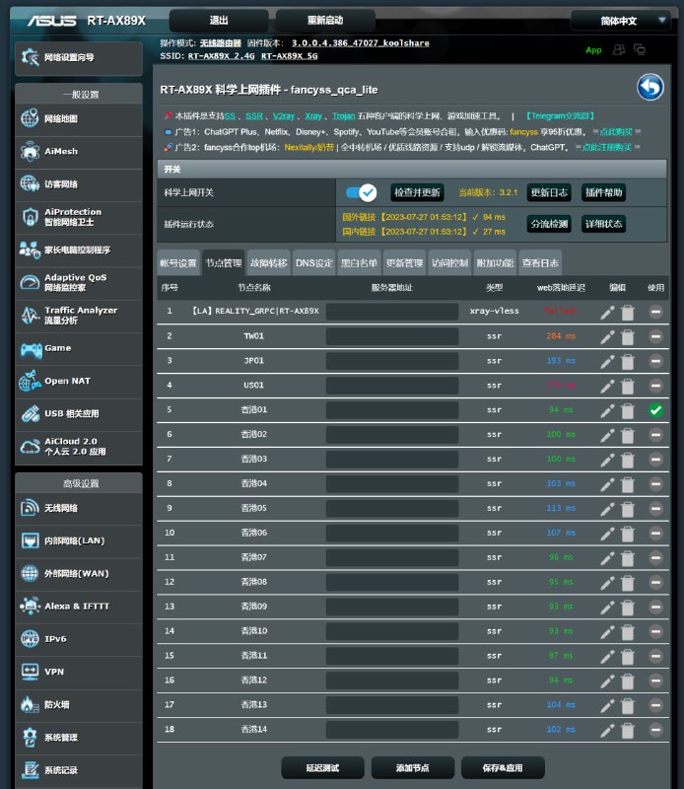Delete node JP01 with trash icon
The height and width of the screenshot is (789, 684).
(x=628, y=361)
